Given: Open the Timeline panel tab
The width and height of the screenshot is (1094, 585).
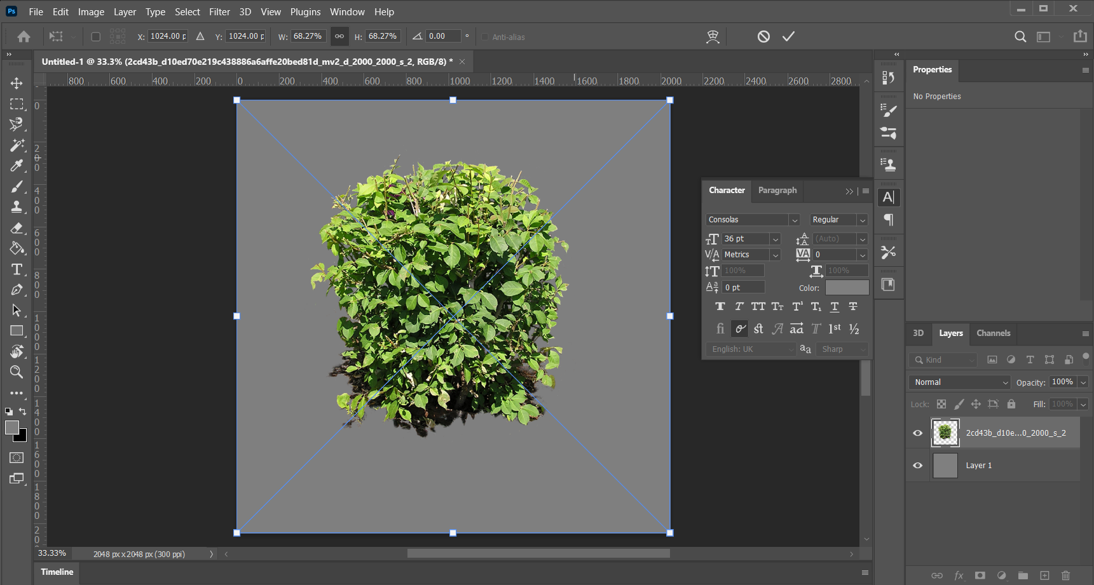Looking at the screenshot, I should [x=57, y=572].
